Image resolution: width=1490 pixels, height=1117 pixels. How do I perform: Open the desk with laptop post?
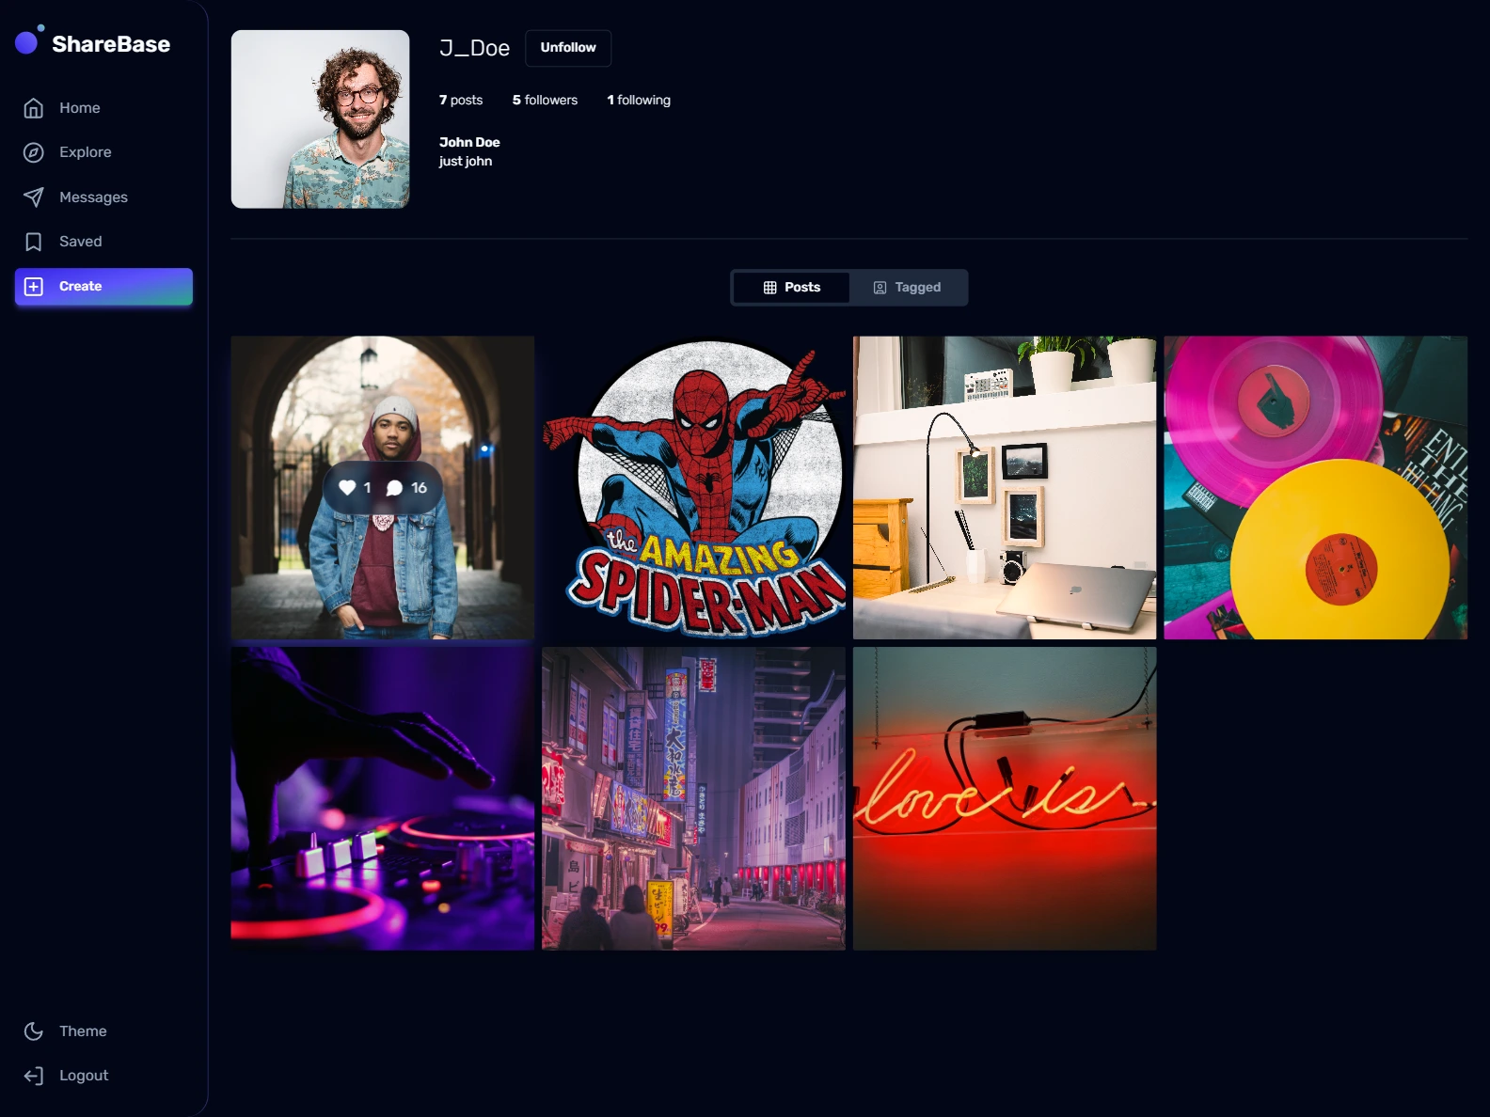[1005, 488]
